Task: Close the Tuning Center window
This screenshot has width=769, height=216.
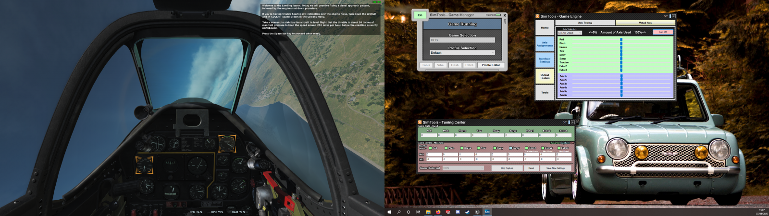Action: [x=573, y=122]
